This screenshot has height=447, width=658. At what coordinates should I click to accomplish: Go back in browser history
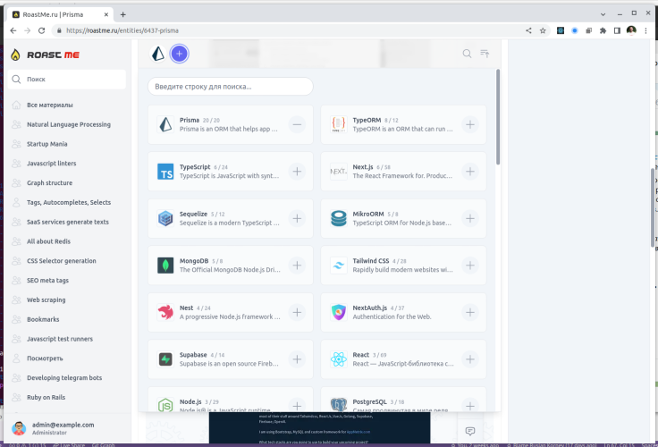tap(13, 30)
